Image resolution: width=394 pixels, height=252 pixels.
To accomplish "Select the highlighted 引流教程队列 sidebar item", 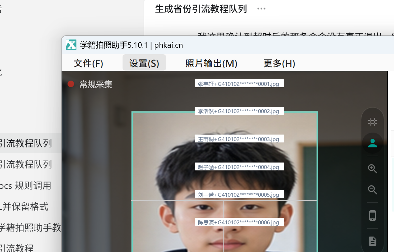I will click(31, 143).
